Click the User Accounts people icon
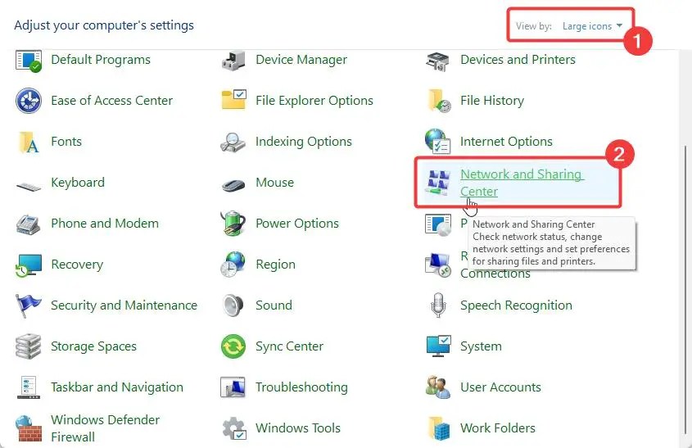692x448 pixels. coord(438,387)
